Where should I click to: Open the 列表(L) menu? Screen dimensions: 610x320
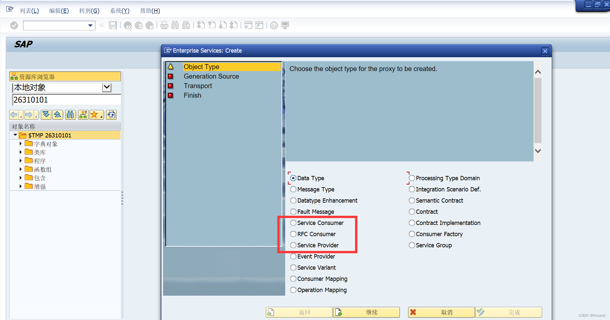[29, 11]
